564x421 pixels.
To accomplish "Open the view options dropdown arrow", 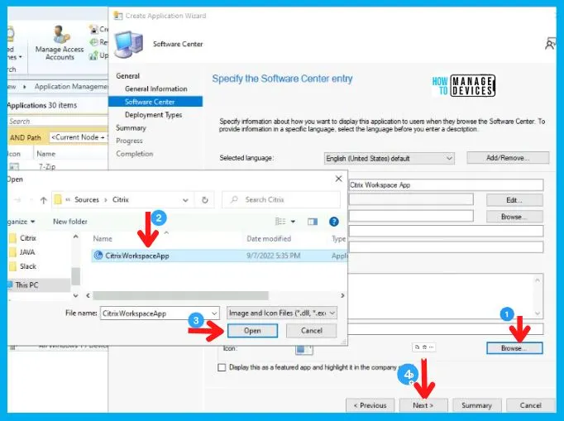I will pyautogui.click(x=293, y=222).
